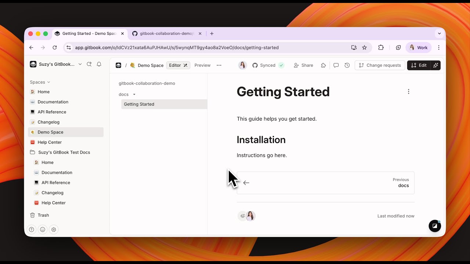The height and width of the screenshot is (264, 470).
Task: Click the Installation heading
Action: 261,140
